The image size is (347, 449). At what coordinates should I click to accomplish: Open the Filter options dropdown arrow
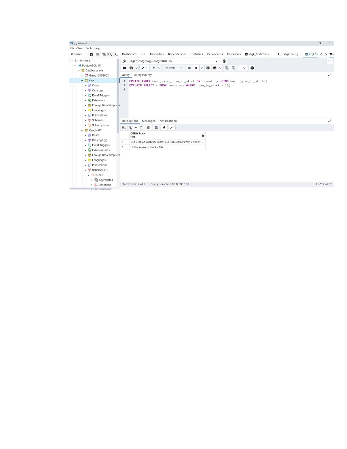159,68
